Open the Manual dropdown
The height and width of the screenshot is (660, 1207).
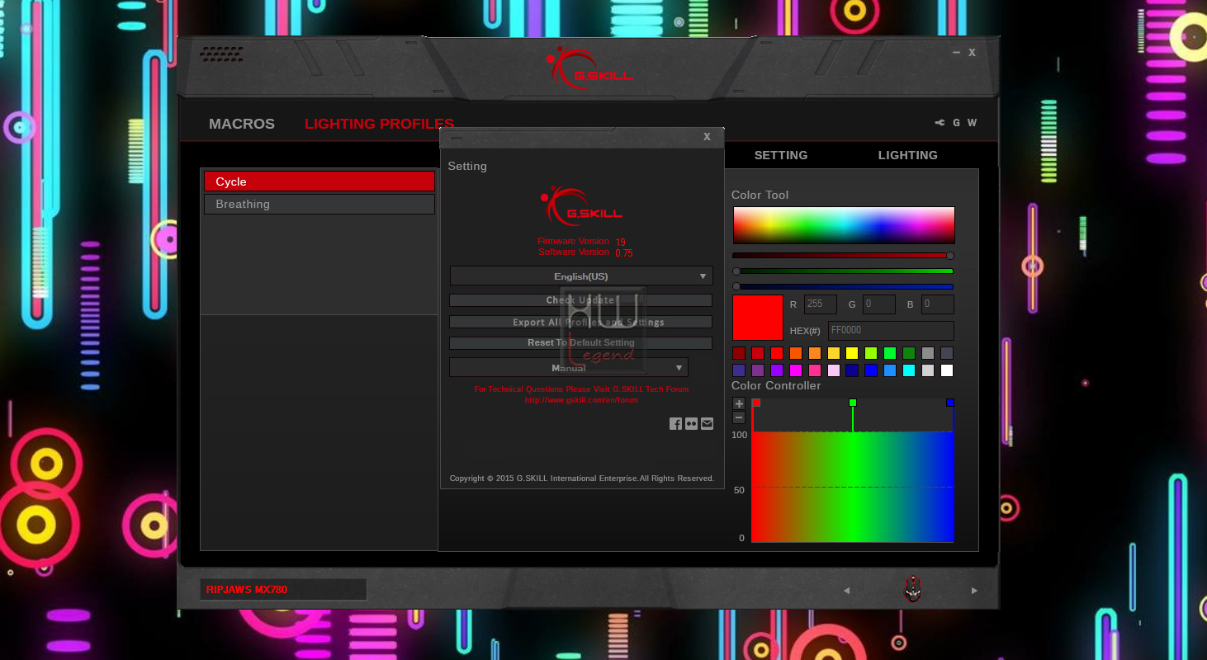(569, 368)
